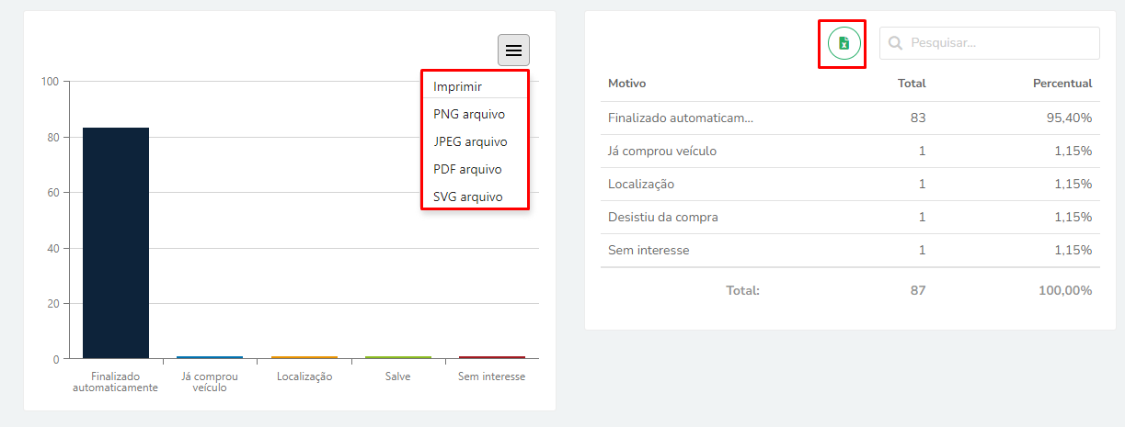Choose SVG arquivo export option
Viewport: 1125px width, 427px height.
(x=467, y=197)
